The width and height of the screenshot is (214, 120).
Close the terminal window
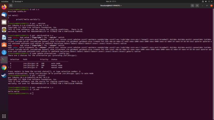point(211,6)
